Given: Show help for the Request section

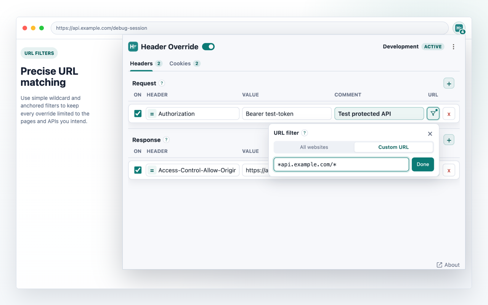Looking at the screenshot, I should [x=162, y=83].
